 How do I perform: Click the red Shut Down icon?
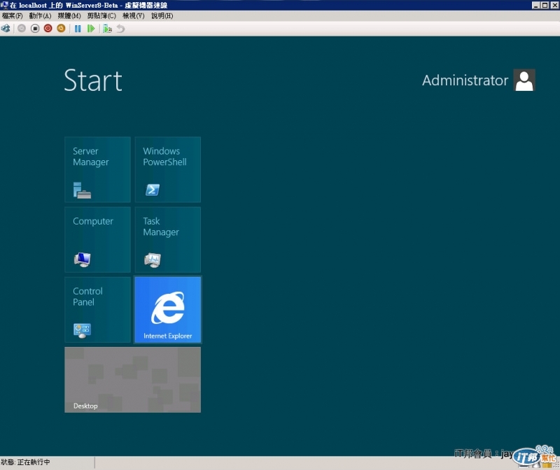[x=48, y=29]
